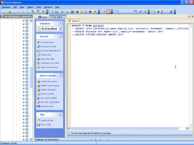Viewport: 194px width, 145px height.
Task: Click the landscape picture toolbar icon
Action: click(x=72, y=12)
